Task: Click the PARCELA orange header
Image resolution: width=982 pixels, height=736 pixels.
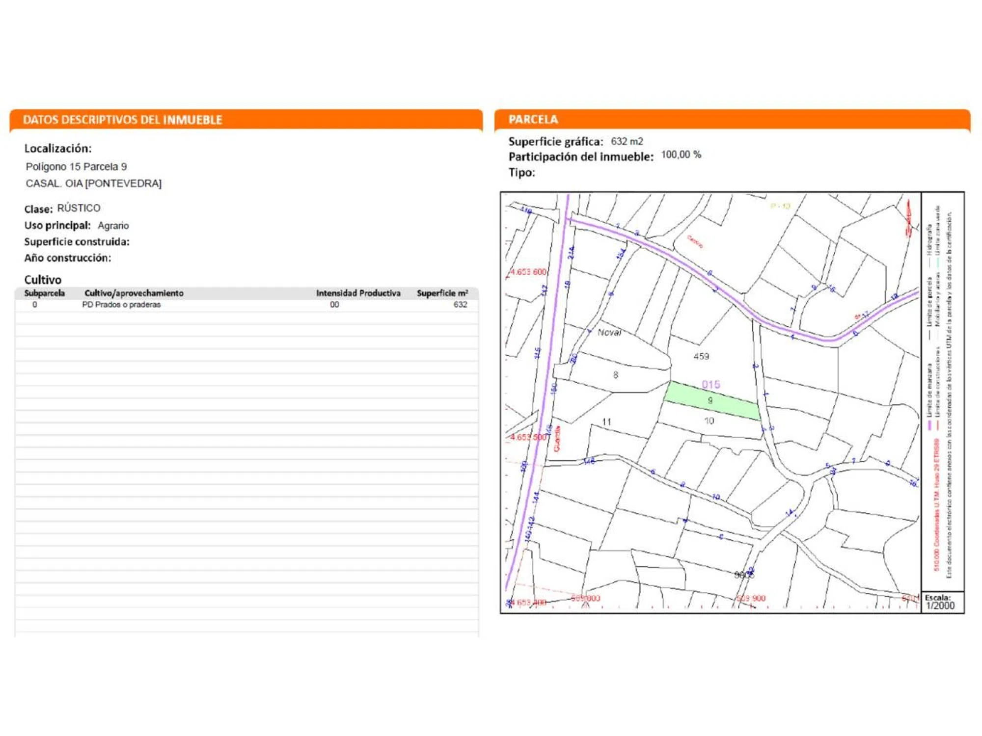Action: 533,120
